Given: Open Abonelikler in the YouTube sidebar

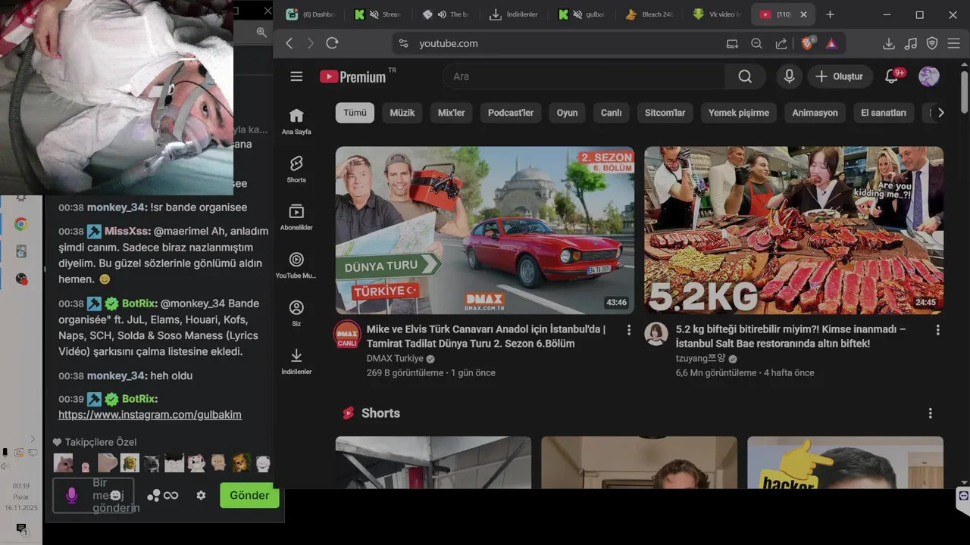Looking at the screenshot, I should [x=296, y=217].
